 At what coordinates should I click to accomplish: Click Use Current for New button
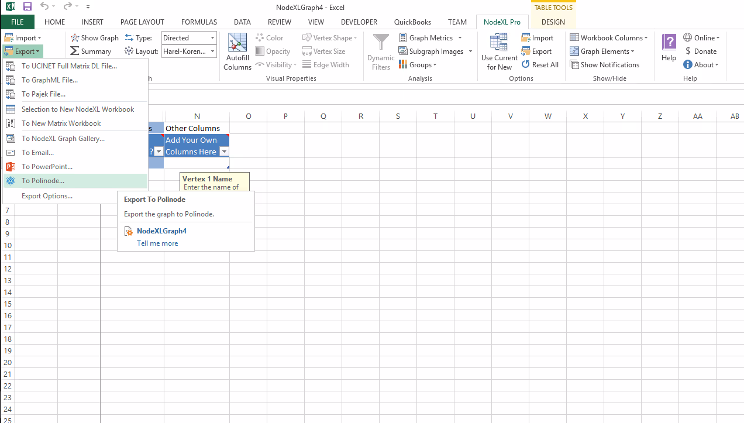pyautogui.click(x=499, y=52)
